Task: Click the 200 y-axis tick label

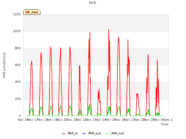Action: point(18,99)
